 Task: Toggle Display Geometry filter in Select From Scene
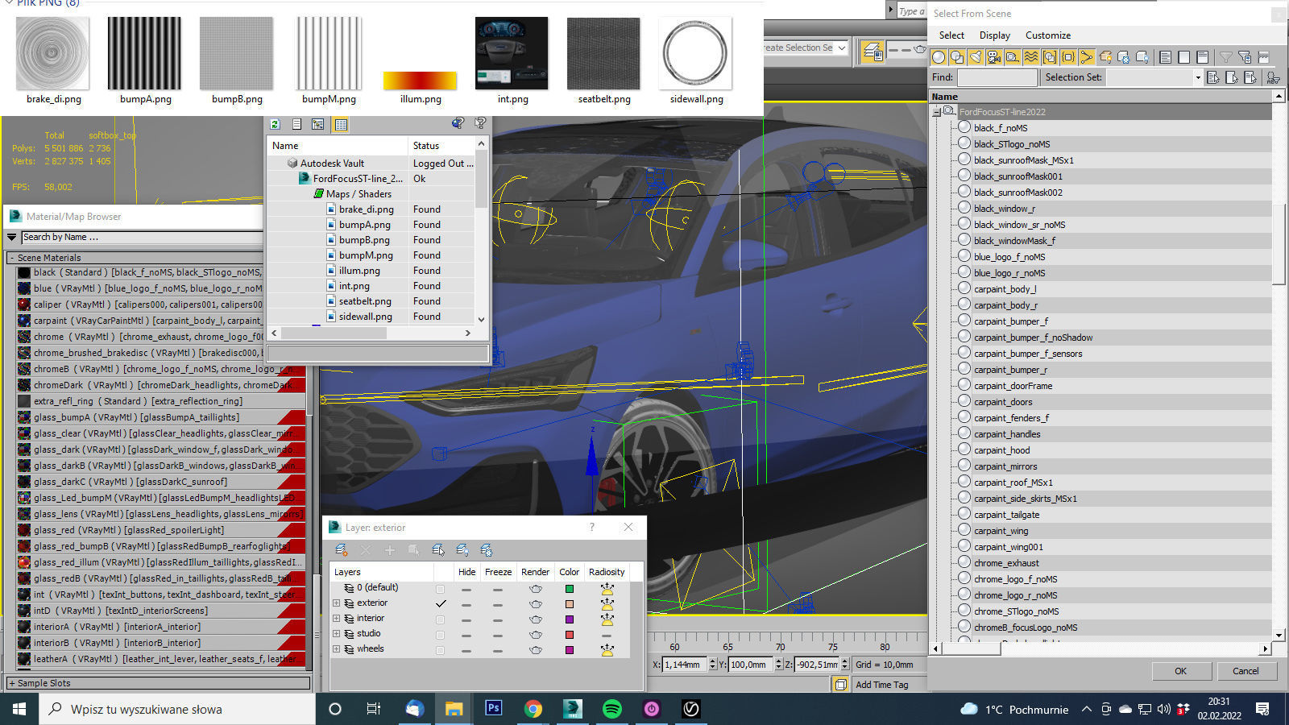coord(939,57)
